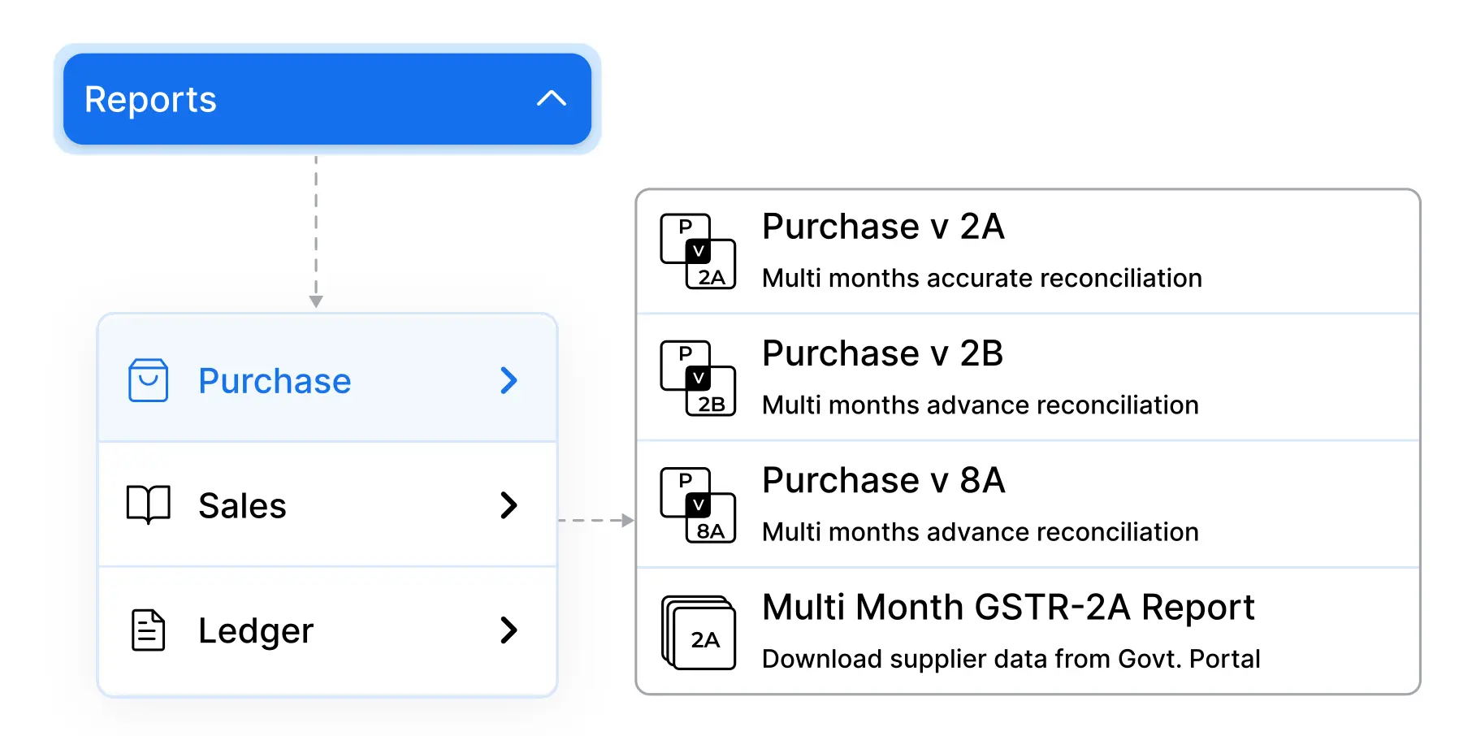Click the P v 2B icon
1472x736 pixels.
(698, 378)
